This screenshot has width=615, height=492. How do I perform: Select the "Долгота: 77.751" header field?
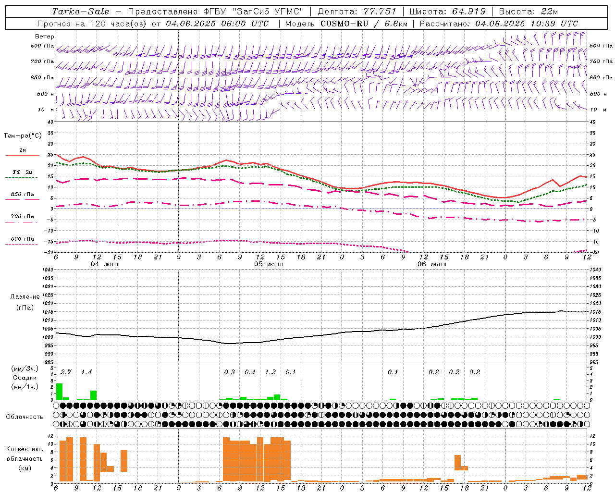pyautogui.click(x=357, y=12)
